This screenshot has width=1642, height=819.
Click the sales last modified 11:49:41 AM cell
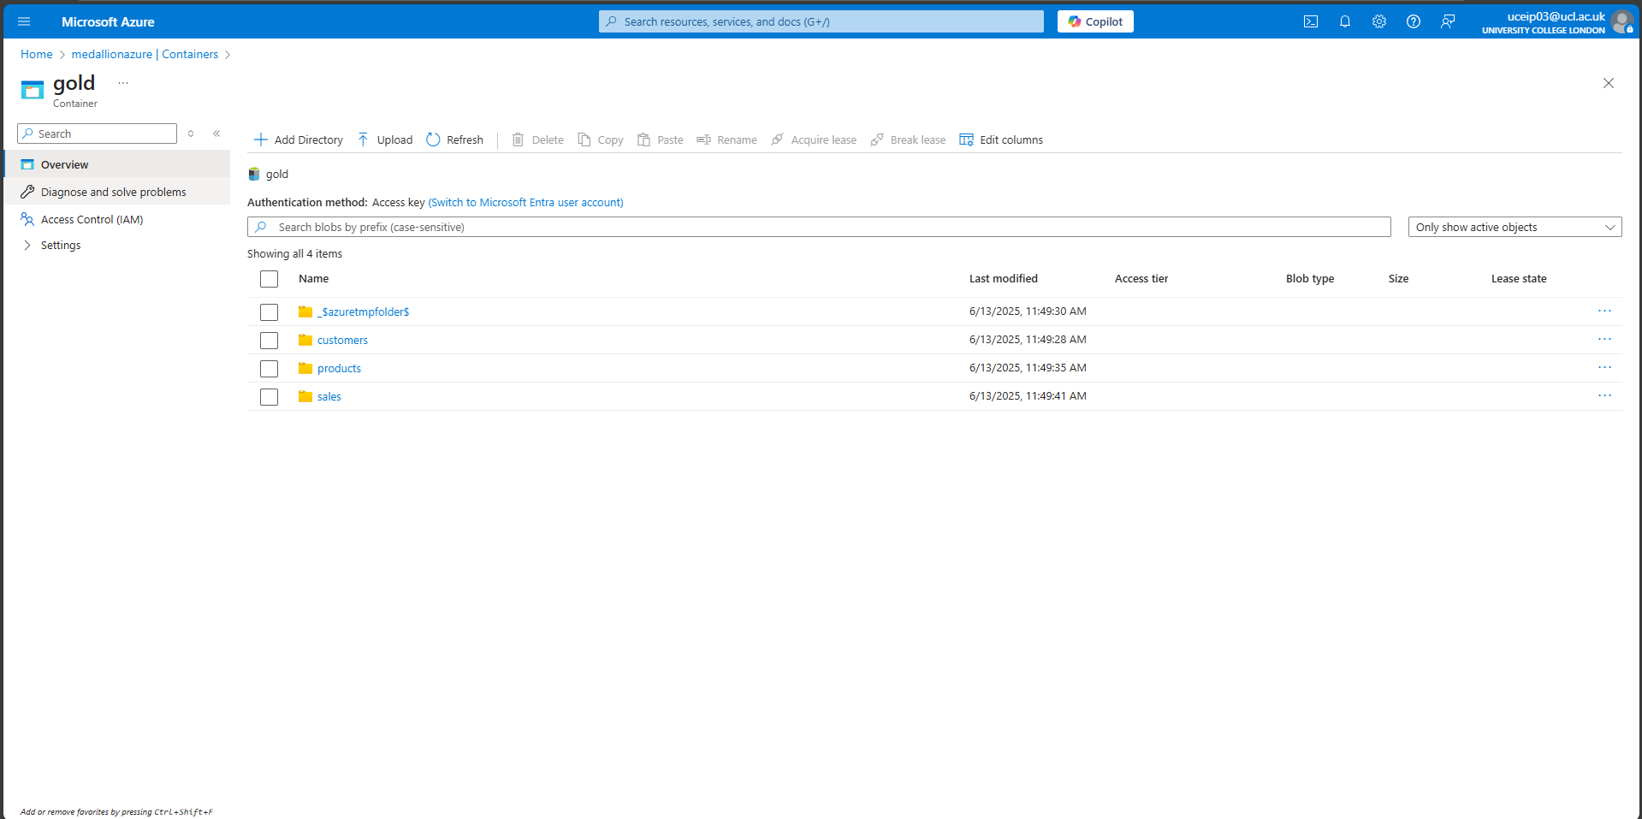[1028, 395]
